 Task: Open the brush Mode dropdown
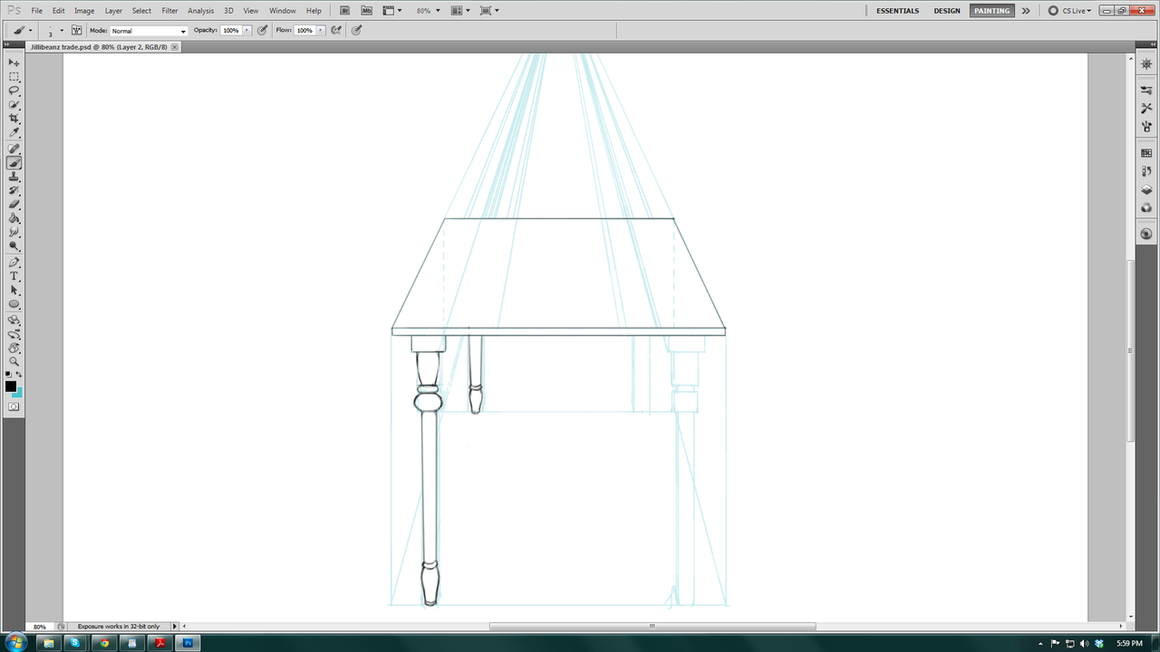tap(149, 31)
